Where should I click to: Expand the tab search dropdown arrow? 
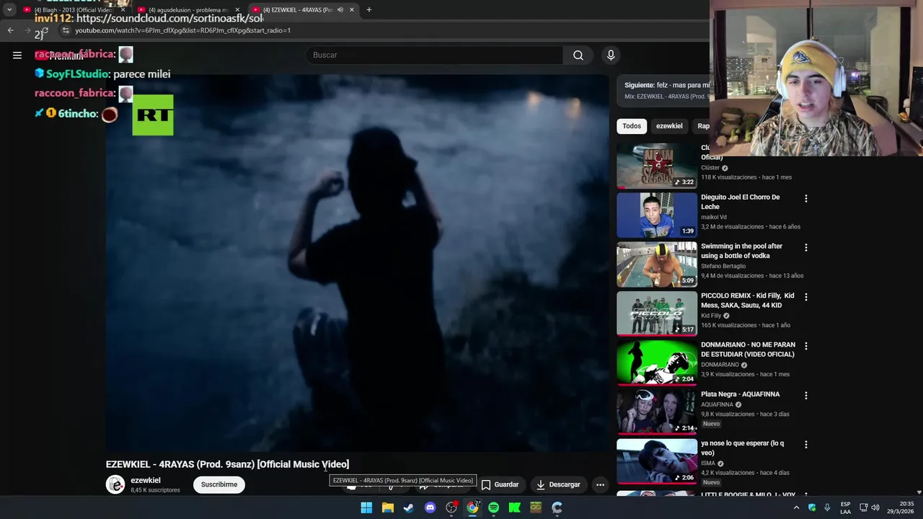click(9, 10)
